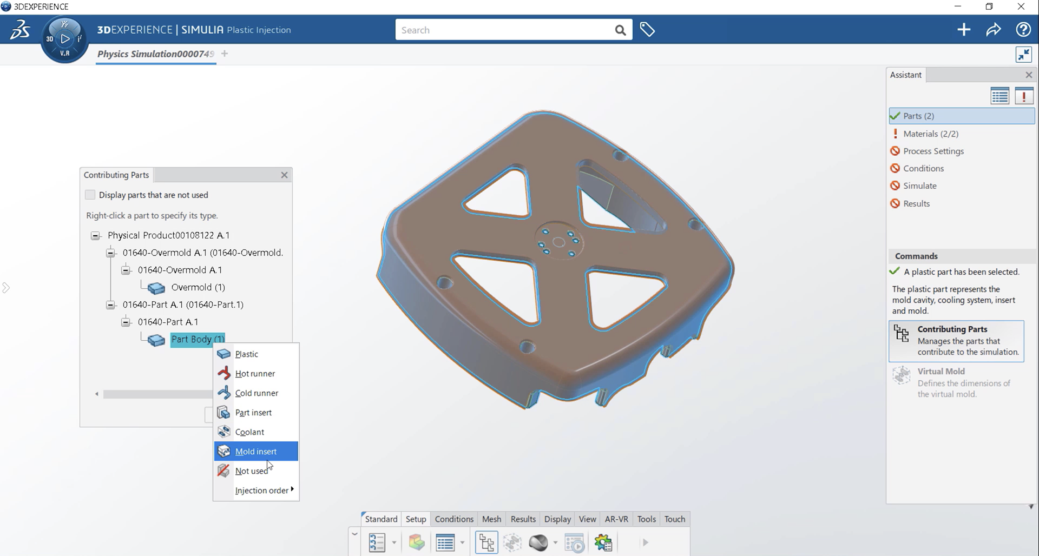This screenshot has width=1039, height=556.
Task: Expand the left side panel arrow
Action: tap(6, 288)
